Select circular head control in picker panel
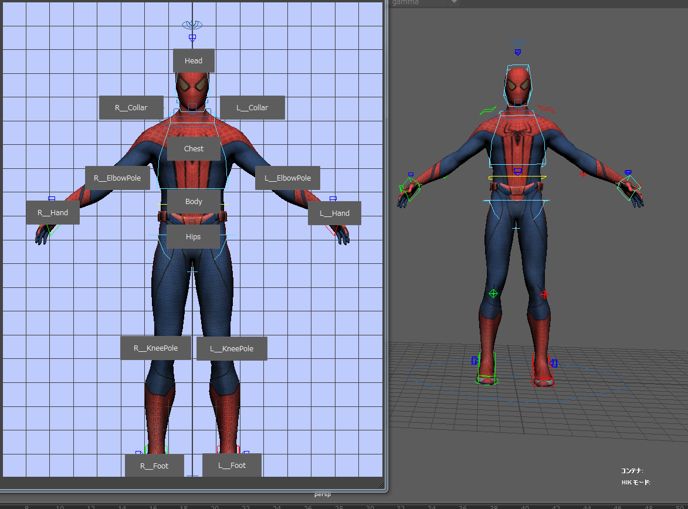688x509 pixels. click(192, 25)
